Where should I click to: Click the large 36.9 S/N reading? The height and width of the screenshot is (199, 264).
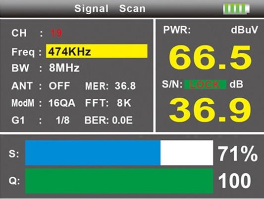coord(210,111)
